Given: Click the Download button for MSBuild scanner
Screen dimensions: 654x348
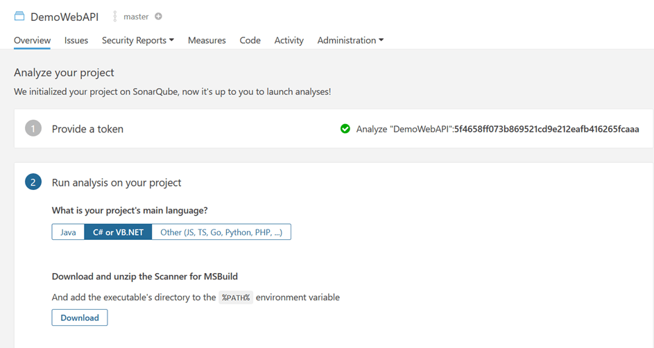Looking at the screenshot, I should tap(80, 317).
